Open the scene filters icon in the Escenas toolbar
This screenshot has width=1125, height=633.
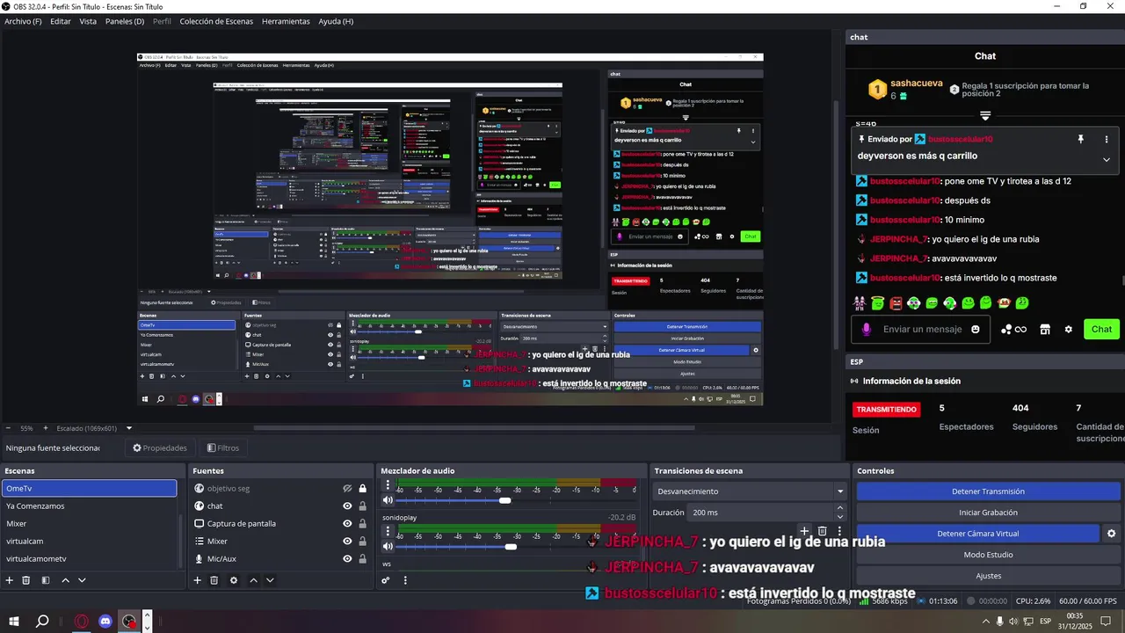[45, 580]
